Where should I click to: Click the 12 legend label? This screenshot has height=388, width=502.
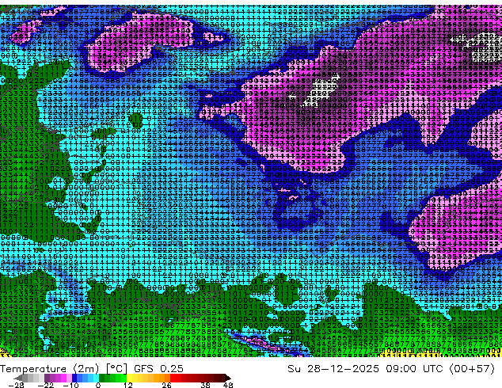pyautogui.click(x=128, y=385)
